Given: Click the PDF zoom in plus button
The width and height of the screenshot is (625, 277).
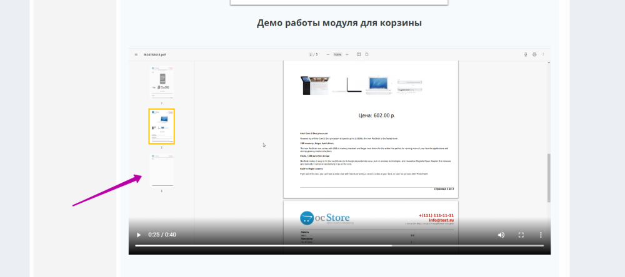Looking at the screenshot, I should 347,54.
